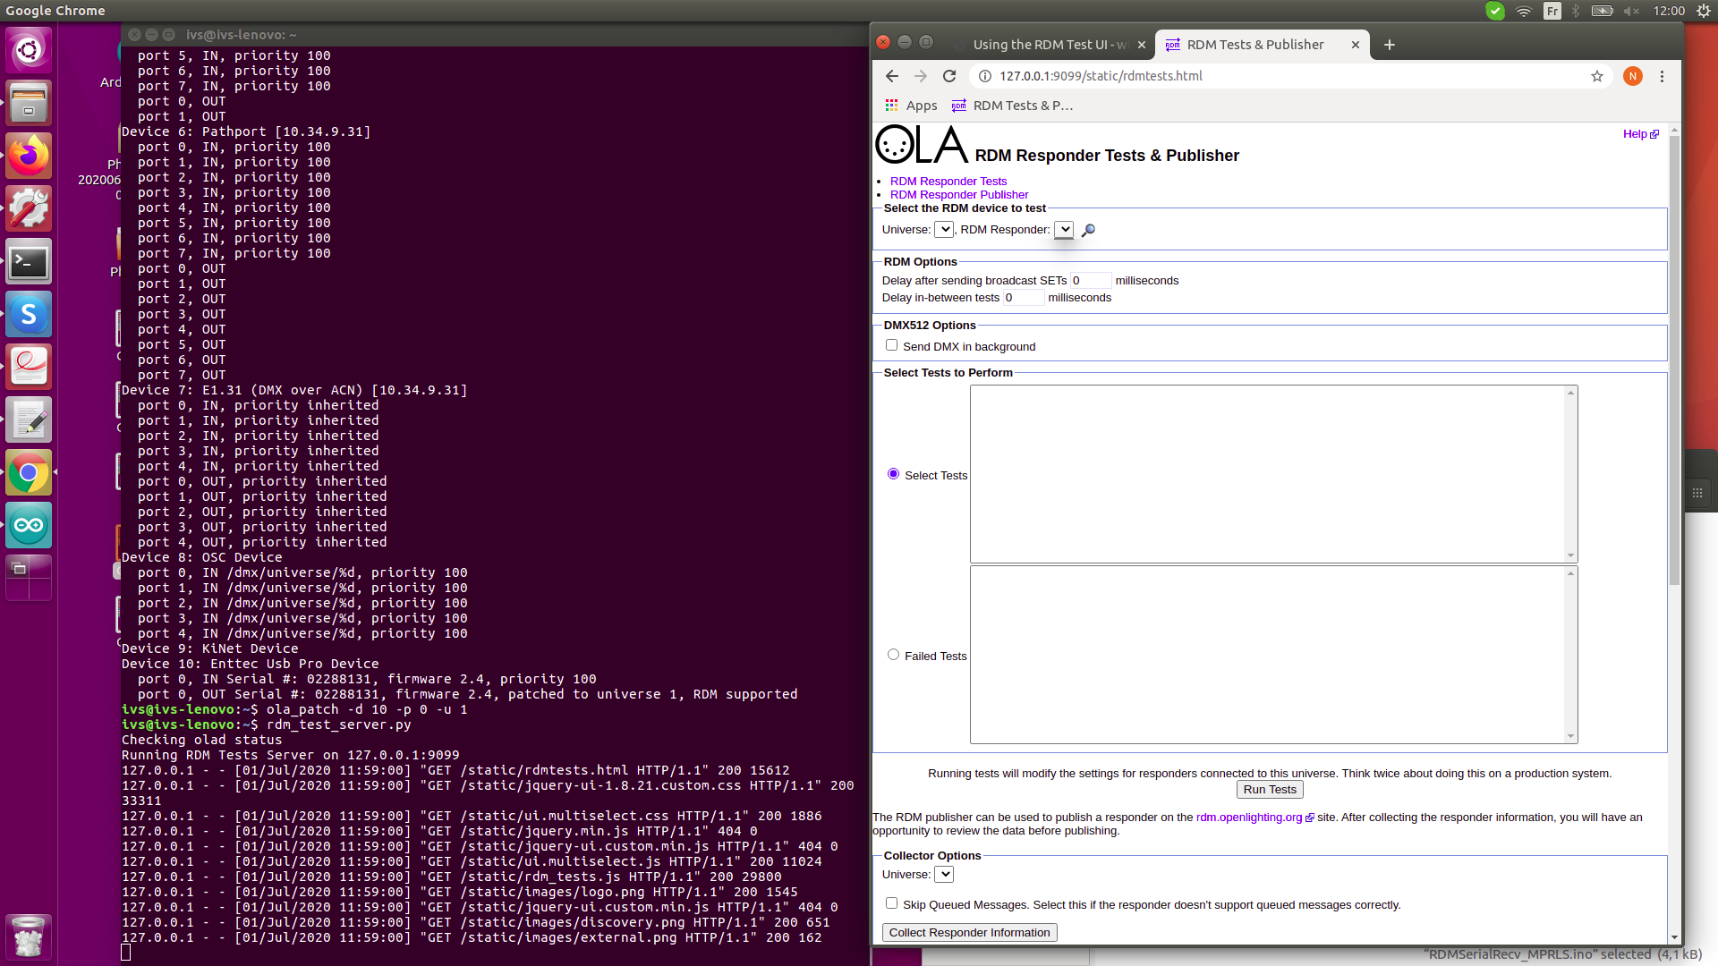Click the RDM responder search magnifier icon

(1088, 230)
